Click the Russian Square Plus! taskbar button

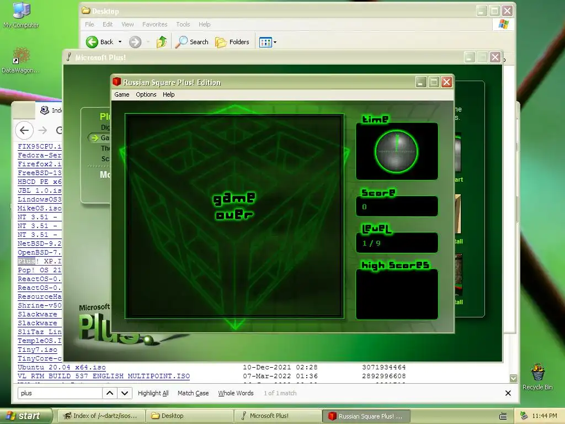(365, 416)
